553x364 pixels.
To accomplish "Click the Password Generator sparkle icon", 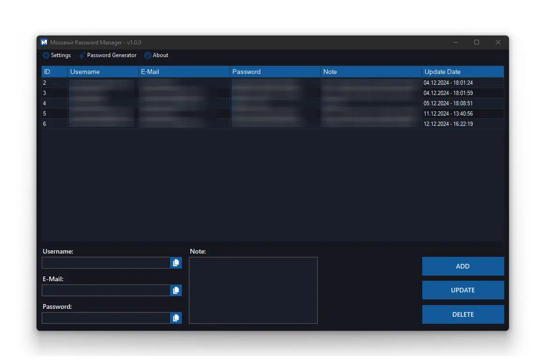I will pyautogui.click(x=82, y=55).
